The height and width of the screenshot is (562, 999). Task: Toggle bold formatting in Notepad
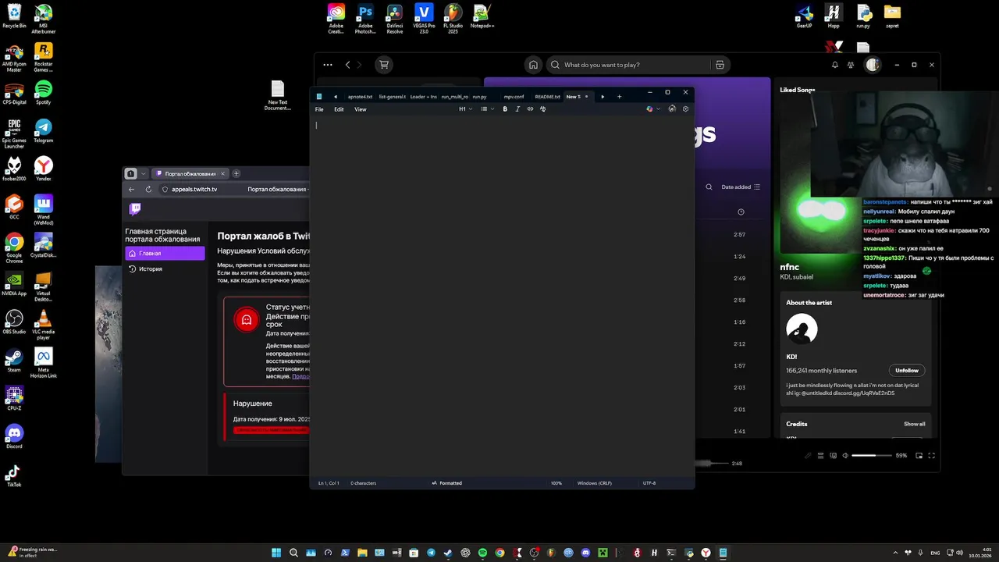(505, 109)
